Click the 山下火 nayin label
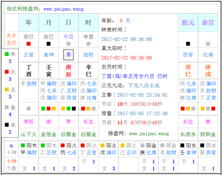The width and height of the screenshot is (222, 175). pos(29,134)
